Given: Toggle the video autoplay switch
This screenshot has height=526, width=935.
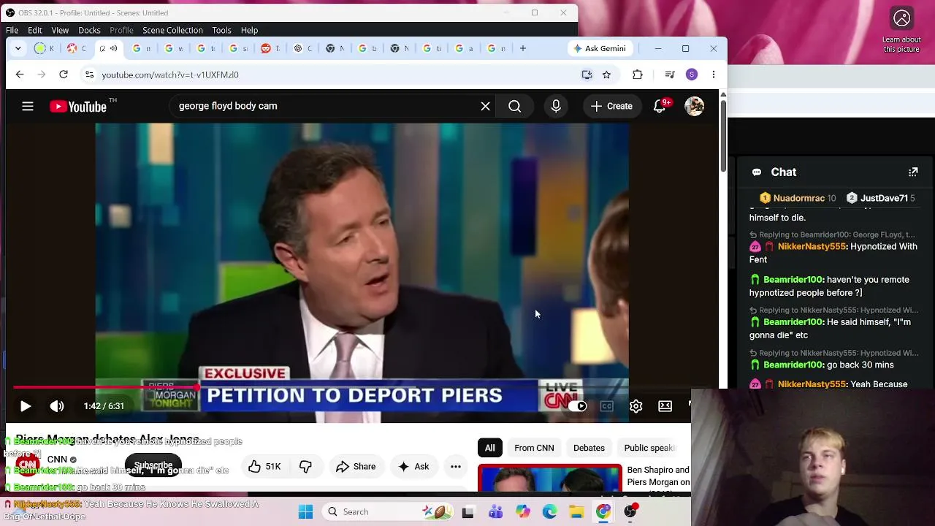Looking at the screenshot, I should [x=578, y=406].
